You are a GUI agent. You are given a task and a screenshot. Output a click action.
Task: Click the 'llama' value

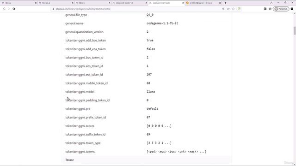click(x=151, y=92)
